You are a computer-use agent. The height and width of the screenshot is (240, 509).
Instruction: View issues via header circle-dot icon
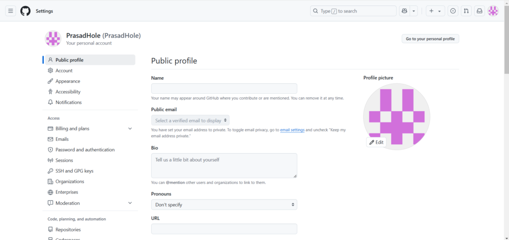point(453,11)
